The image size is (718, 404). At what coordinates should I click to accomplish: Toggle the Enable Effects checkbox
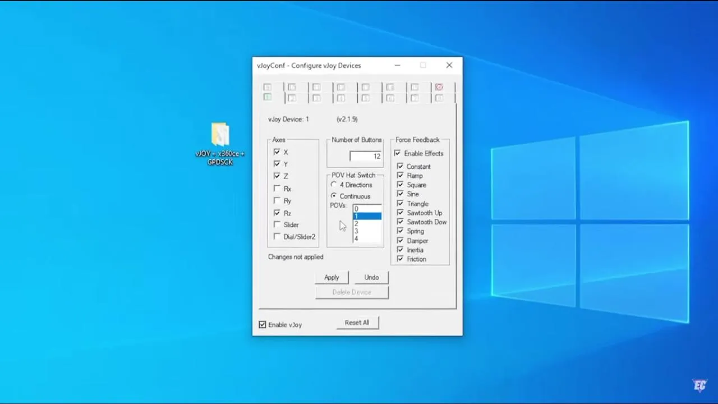[x=397, y=153]
